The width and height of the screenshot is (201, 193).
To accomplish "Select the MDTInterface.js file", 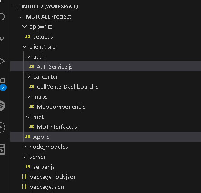I will pos(106,127).
